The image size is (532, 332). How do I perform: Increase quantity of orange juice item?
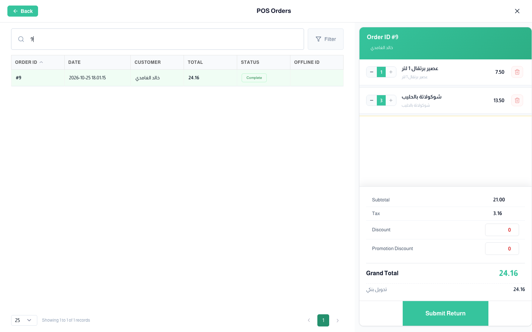click(391, 72)
